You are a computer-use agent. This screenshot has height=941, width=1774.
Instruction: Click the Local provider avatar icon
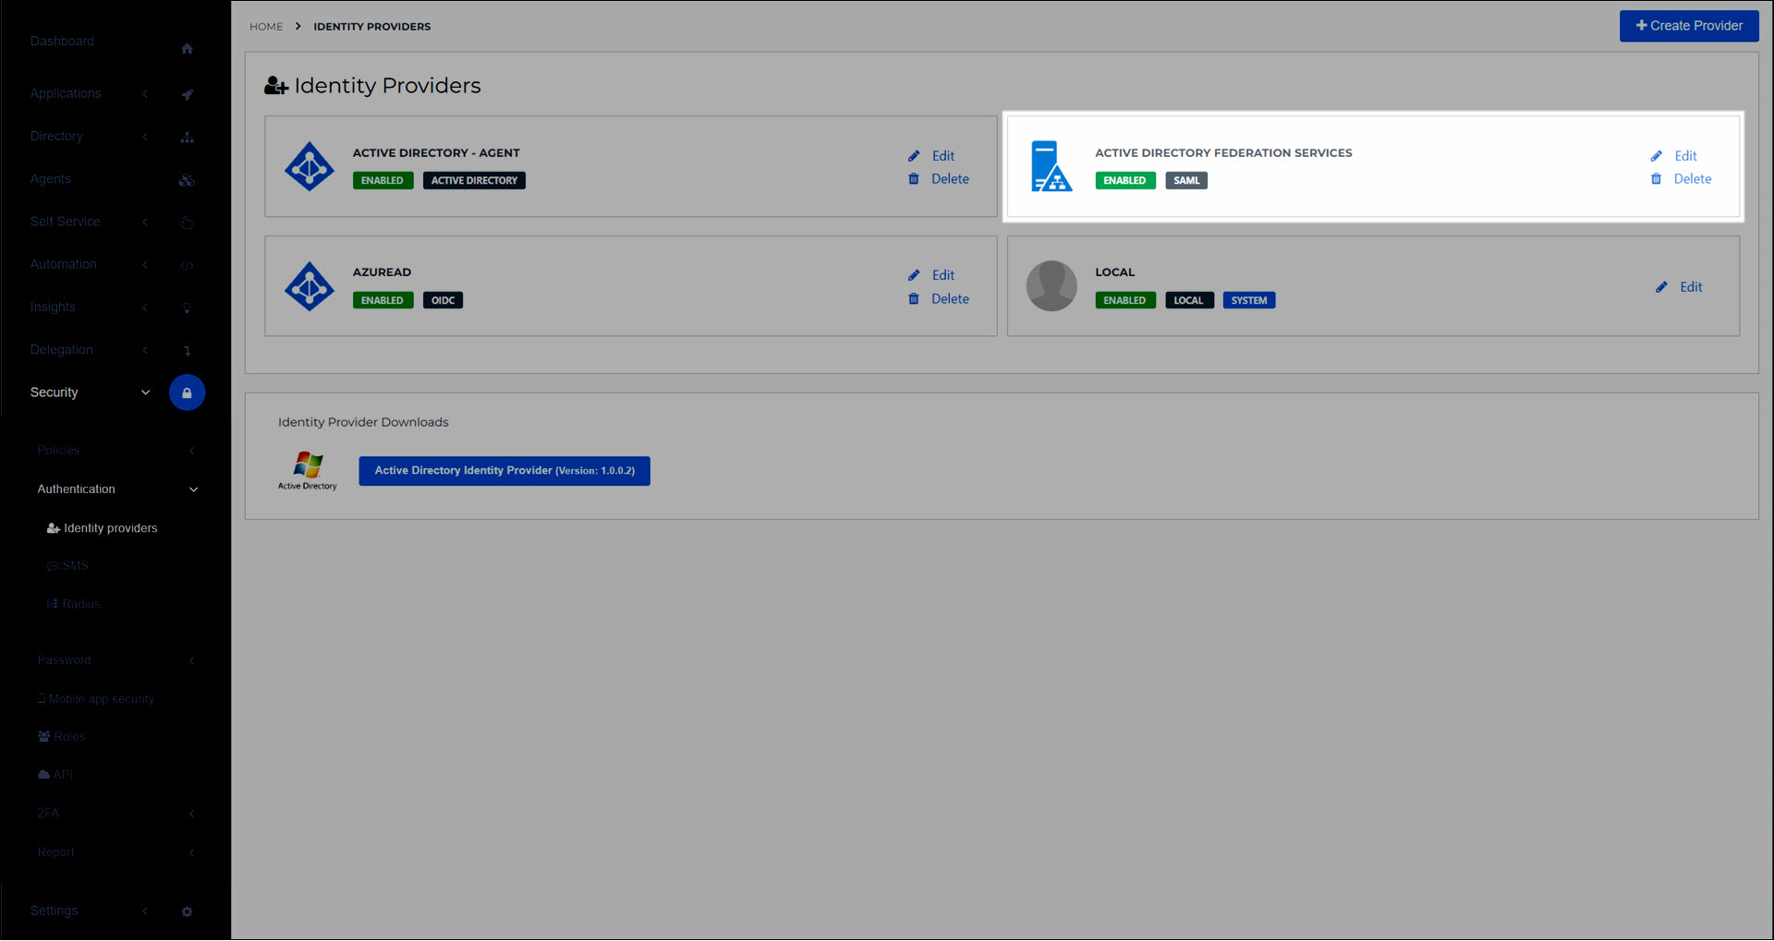click(x=1051, y=286)
